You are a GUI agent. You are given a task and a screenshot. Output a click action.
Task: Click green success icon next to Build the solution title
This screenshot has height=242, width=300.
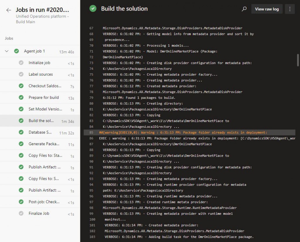coord(93,9)
